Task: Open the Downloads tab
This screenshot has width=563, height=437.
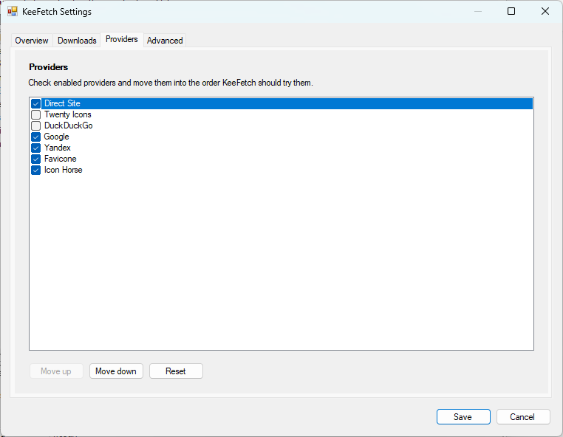Action: point(77,41)
